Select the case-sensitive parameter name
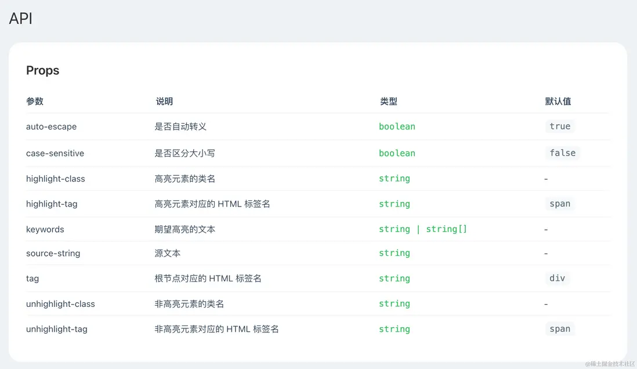The height and width of the screenshot is (369, 637). [55, 153]
